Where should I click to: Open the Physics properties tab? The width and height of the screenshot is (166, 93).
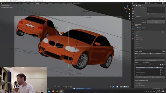click(133, 32)
